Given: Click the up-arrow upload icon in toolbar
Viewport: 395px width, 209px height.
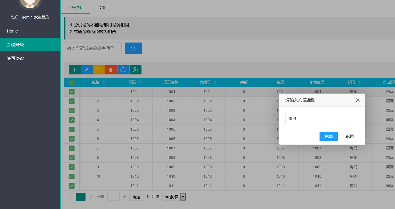Looking at the screenshot, I should 123,70.
